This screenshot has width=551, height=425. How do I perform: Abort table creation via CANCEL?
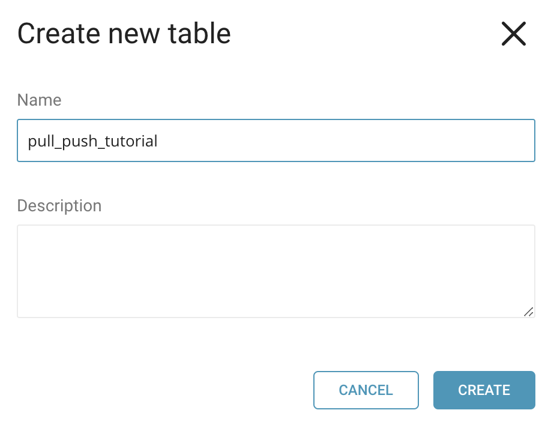(366, 390)
